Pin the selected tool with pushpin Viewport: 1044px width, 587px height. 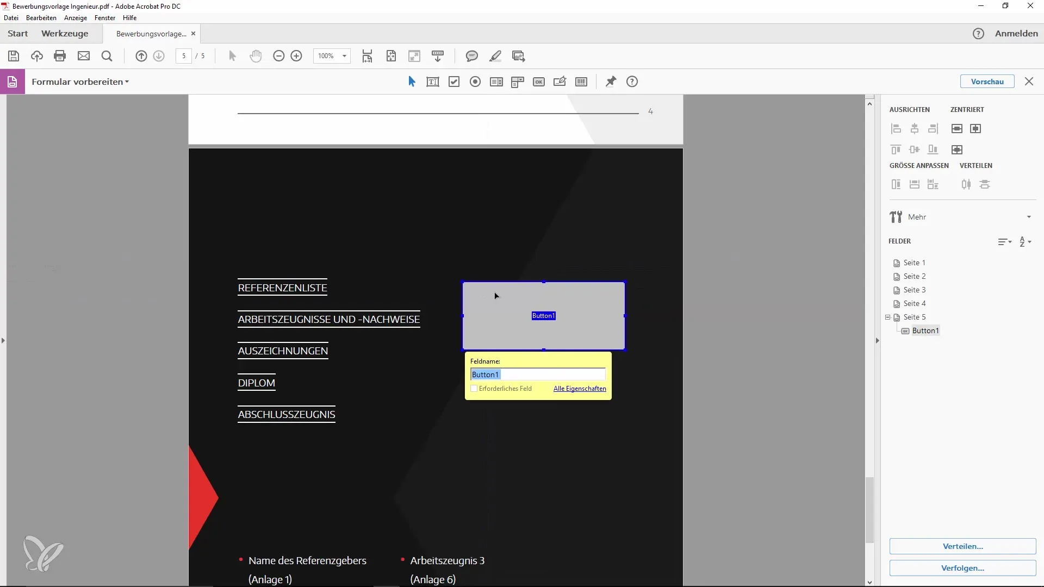(611, 82)
